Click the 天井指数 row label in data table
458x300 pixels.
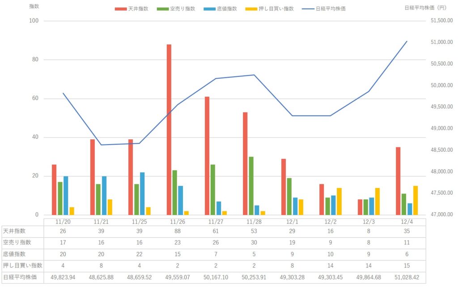(x=15, y=231)
